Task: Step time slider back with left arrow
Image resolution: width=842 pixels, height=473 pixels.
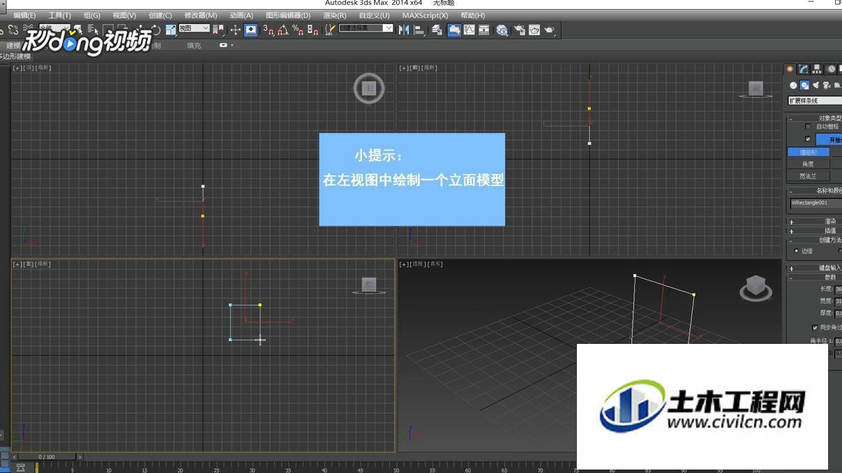Action: tap(15, 457)
